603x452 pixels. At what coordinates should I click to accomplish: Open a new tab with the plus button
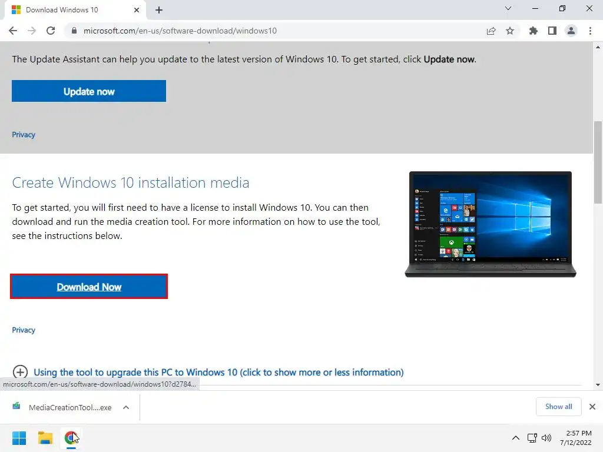click(159, 10)
